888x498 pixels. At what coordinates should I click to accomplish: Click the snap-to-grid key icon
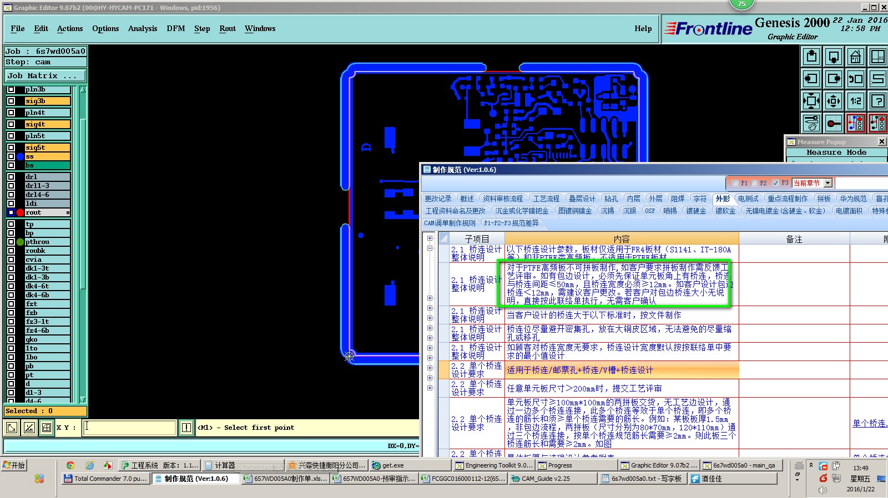834,123
